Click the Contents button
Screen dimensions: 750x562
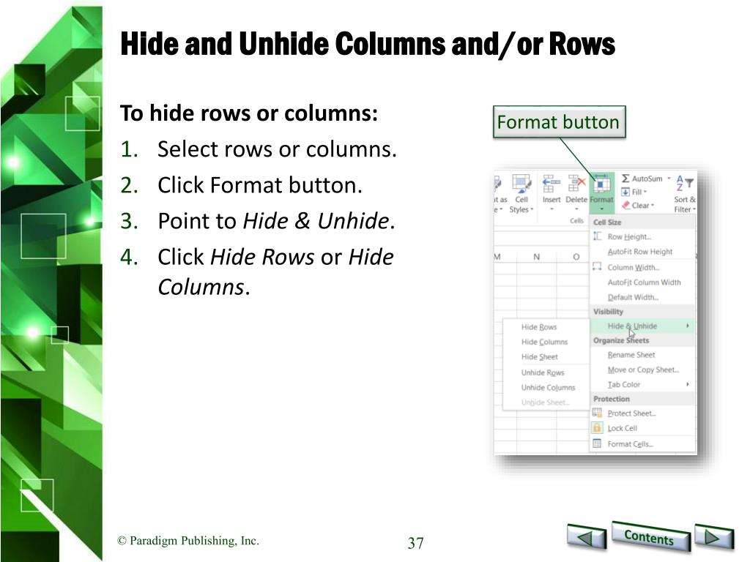[x=650, y=537]
